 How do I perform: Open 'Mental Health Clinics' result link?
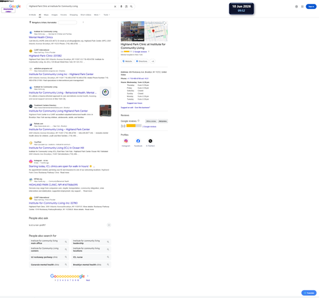[41, 37]
